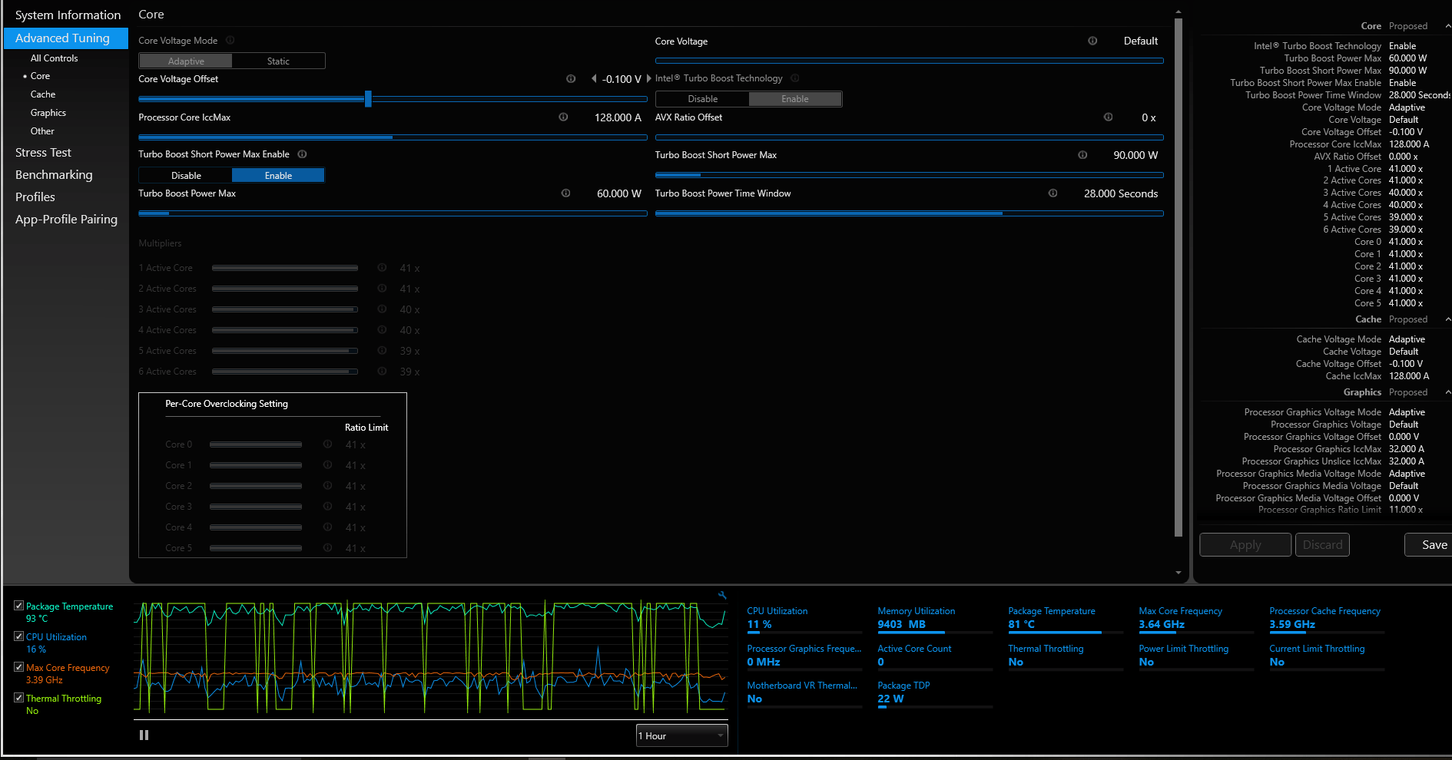Open info icon for Core Voltage Offset
The image size is (1452, 760).
point(571,79)
